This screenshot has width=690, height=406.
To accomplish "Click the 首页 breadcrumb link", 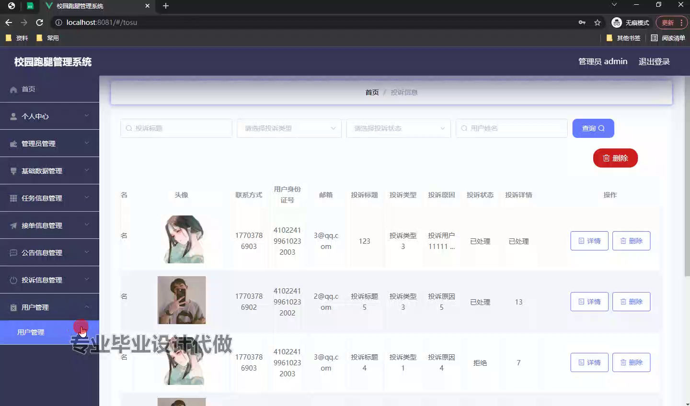I will tap(372, 92).
